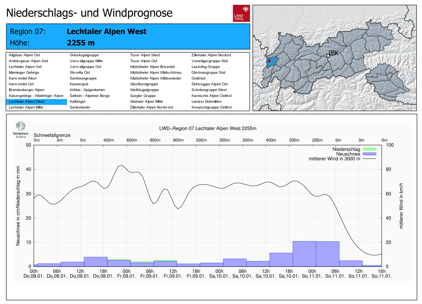Click the green Niederschlag color swatch
The height and width of the screenshot is (304, 422).
[370, 149]
